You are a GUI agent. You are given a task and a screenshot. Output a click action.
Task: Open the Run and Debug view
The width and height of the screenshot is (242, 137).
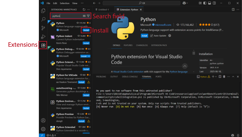click(43, 37)
